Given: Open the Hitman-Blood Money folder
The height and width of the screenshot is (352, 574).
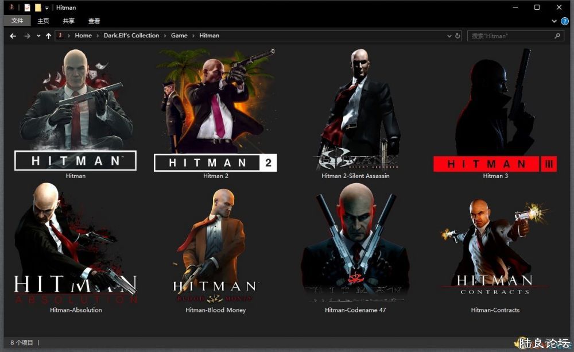Looking at the screenshot, I should pos(215,244).
